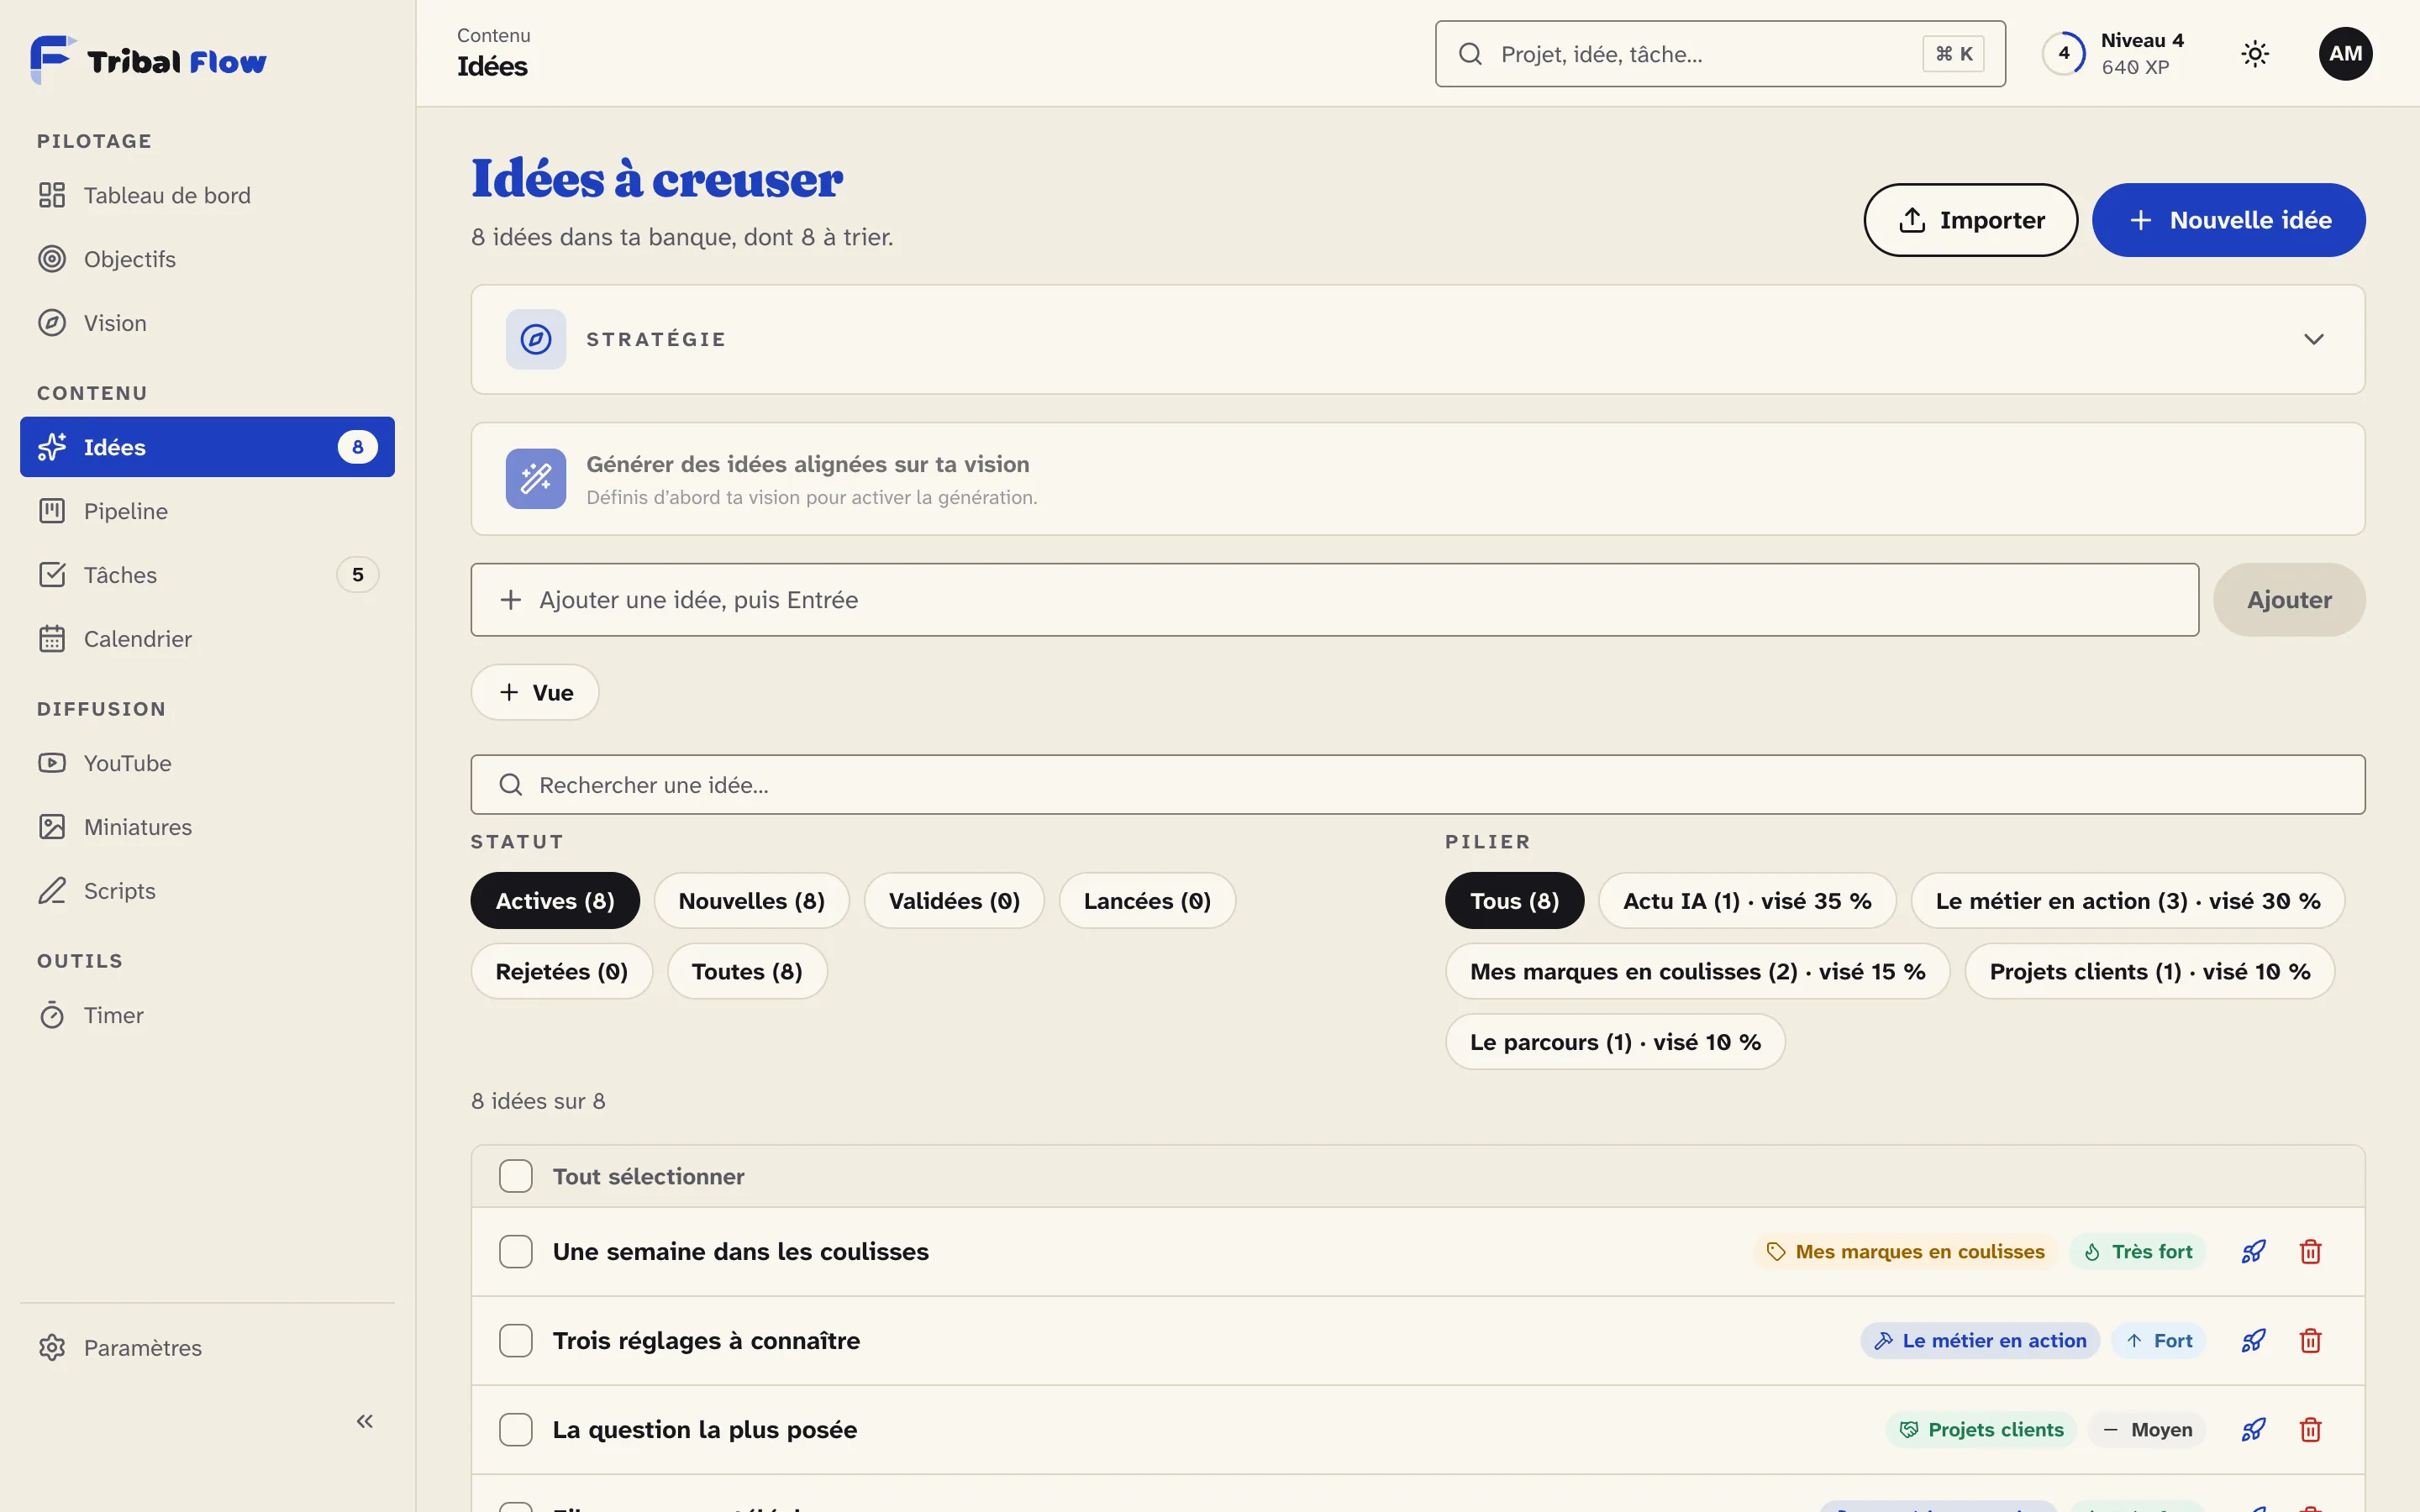The height and width of the screenshot is (1512, 2420).
Task: Open Paramètres settings
Action: pos(207,1348)
